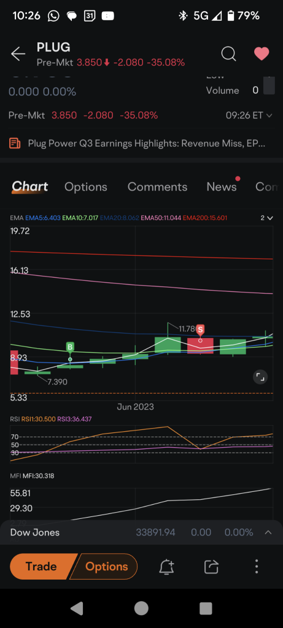Tap the Options button beside Trade

pos(104,566)
